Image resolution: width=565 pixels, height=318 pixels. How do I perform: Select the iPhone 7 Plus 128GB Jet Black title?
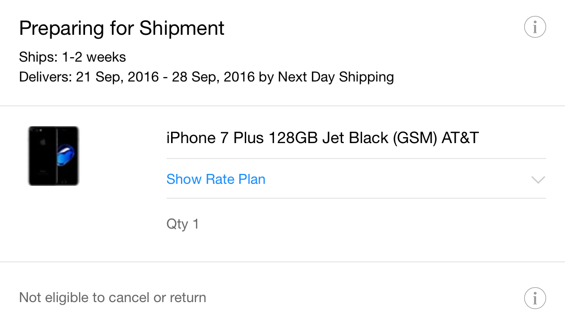tap(322, 138)
